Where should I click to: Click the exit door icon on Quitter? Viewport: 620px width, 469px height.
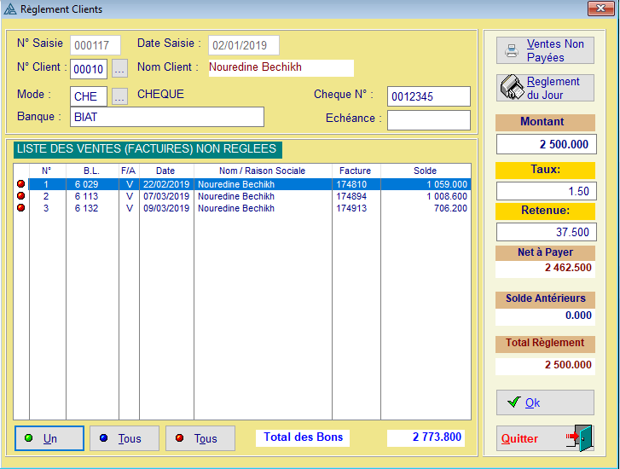click(580, 437)
